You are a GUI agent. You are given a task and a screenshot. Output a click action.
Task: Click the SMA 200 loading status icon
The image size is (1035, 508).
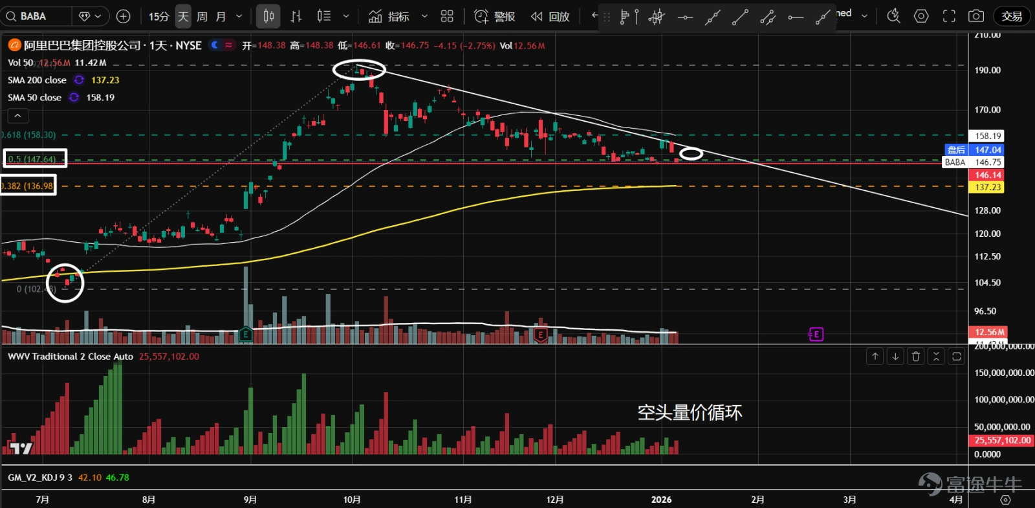click(79, 80)
